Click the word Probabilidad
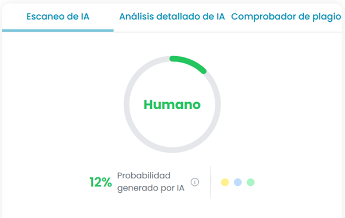 (144, 176)
